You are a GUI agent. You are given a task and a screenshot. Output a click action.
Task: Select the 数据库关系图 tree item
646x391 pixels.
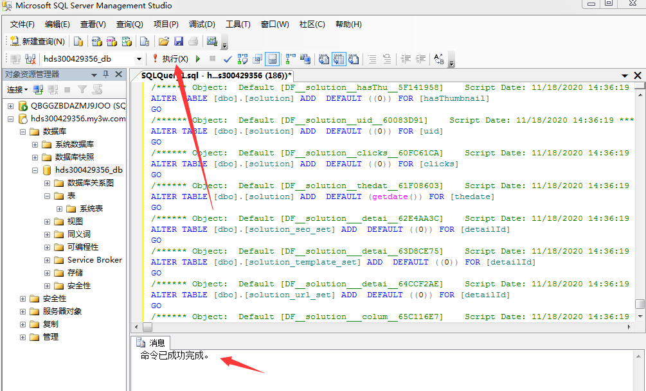pos(91,183)
